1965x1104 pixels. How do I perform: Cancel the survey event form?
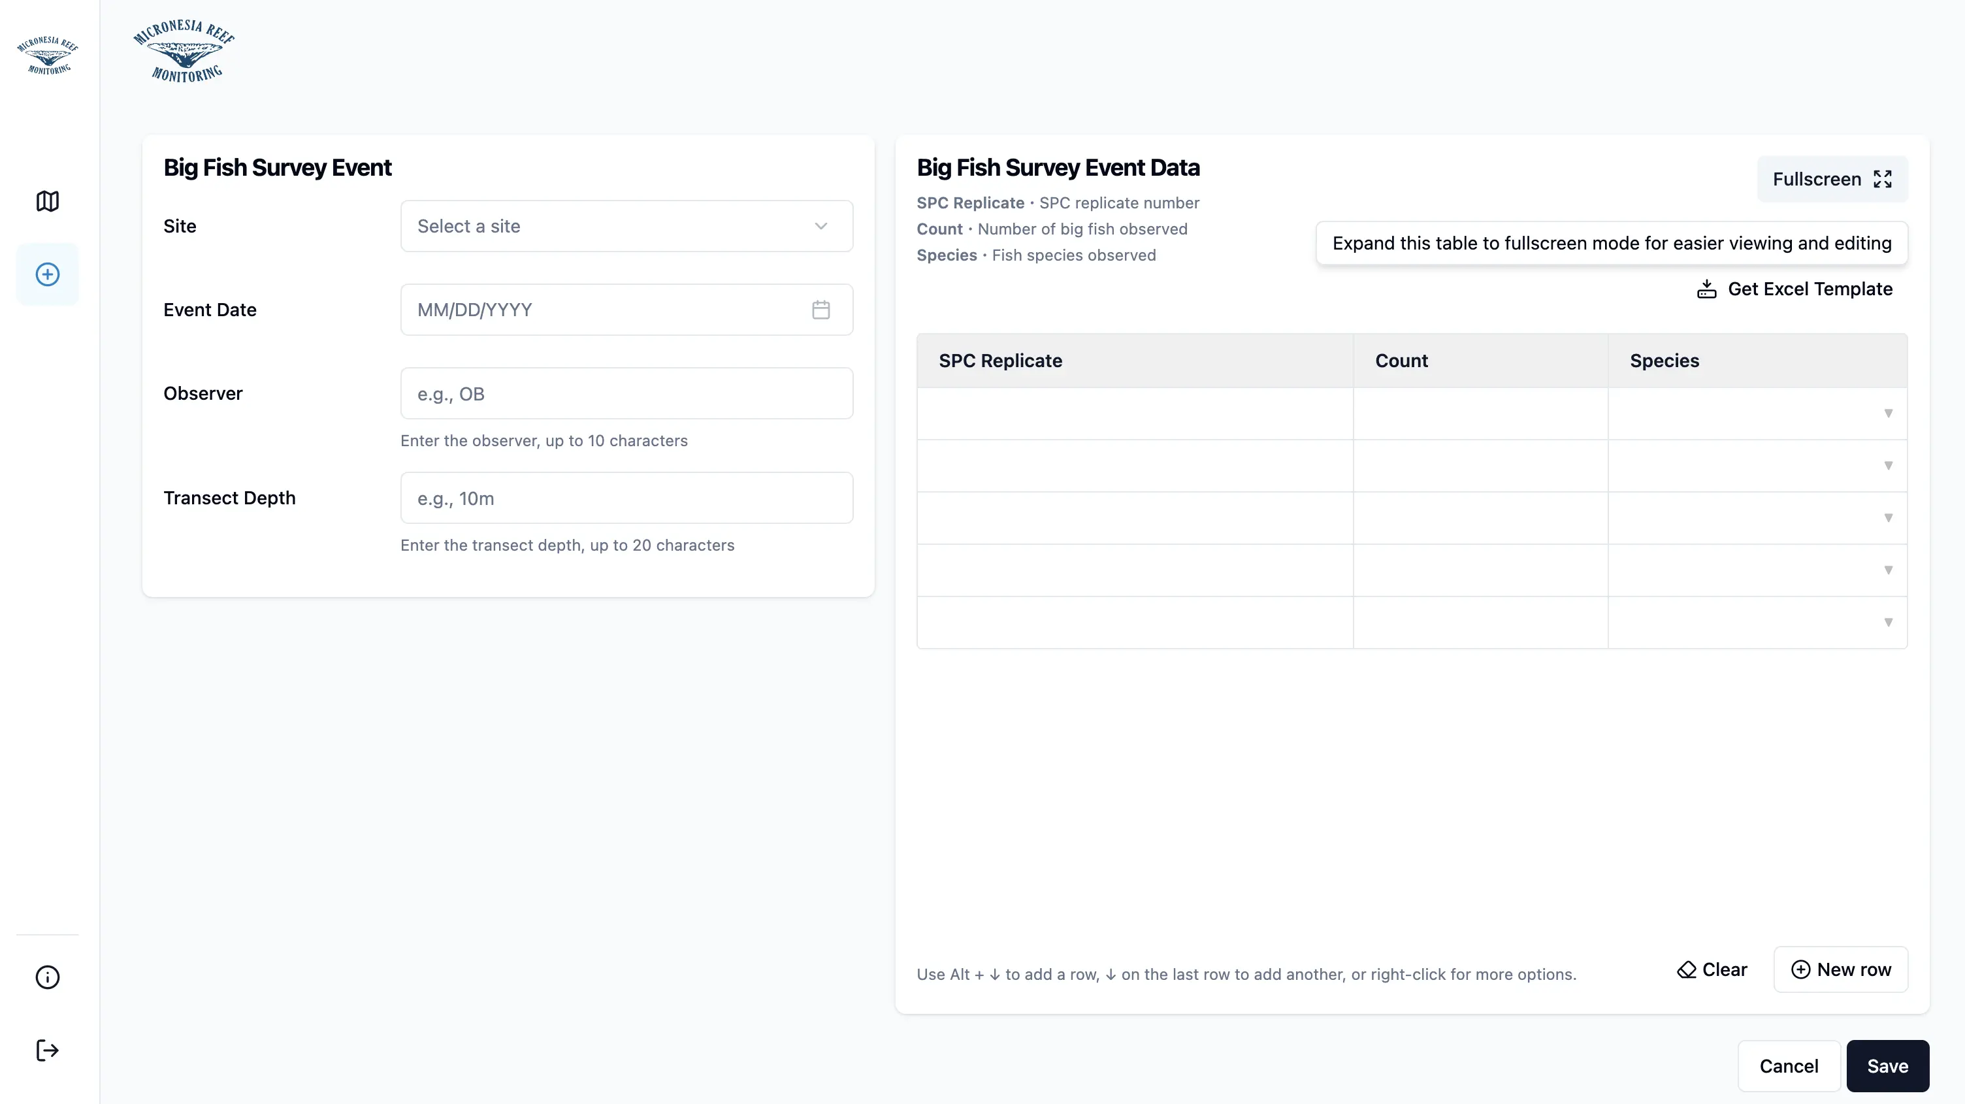(1789, 1066)
